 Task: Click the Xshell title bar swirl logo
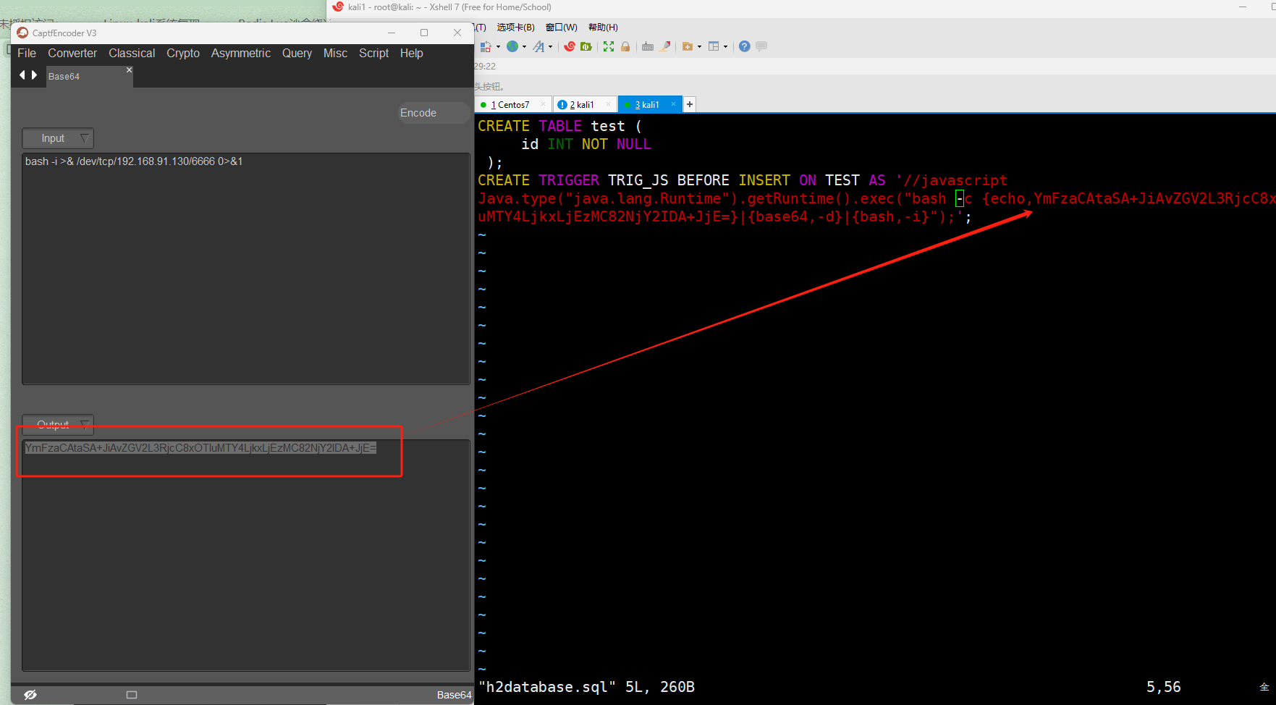click(x=338, y=7)
